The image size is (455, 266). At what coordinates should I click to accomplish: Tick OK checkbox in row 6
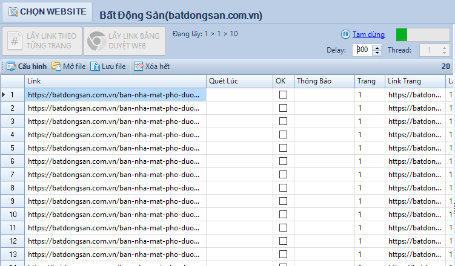pos(283,161)
